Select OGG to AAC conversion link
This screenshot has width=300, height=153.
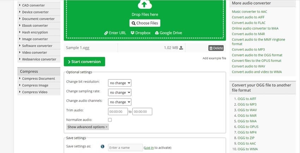(247, 143)
